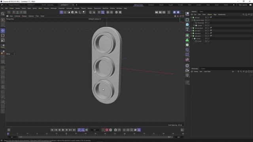The width and height of the screenshot is (253, 142).
Task: Select the Rotate tool in left toolbar
Action: point(3,35)
